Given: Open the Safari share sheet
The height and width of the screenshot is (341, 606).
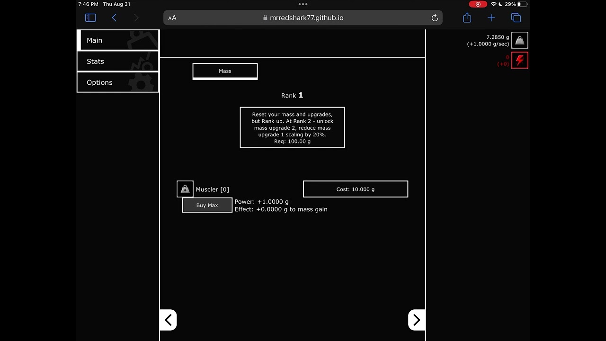Looking at the screenshot, I should (x=467, y=18).
